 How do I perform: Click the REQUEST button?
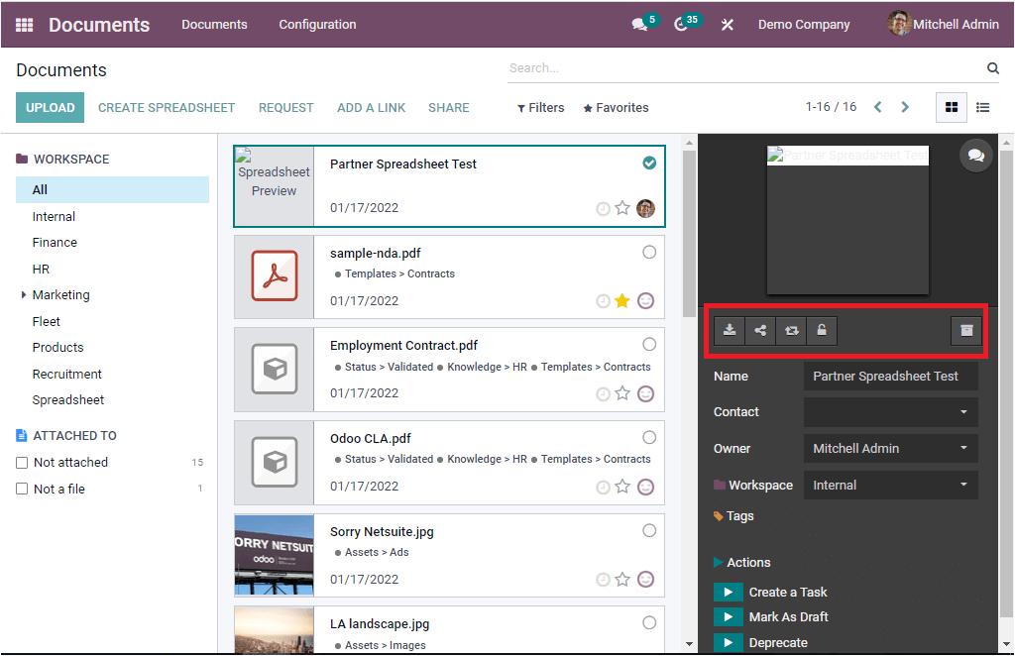click(x=286, y=108)
